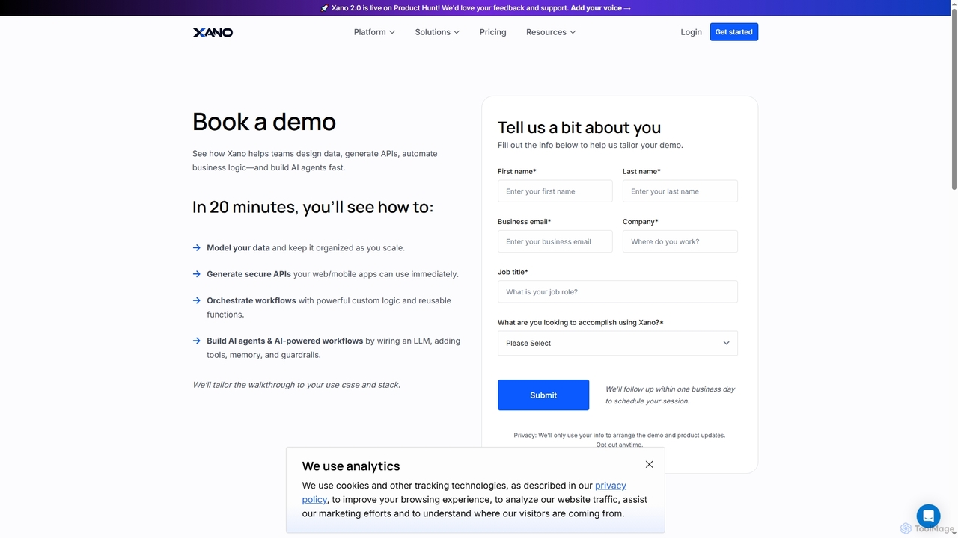The image size is (958, 538).
Task: Click the arrow beside Generate secure APIs
Action: (197, 274)
